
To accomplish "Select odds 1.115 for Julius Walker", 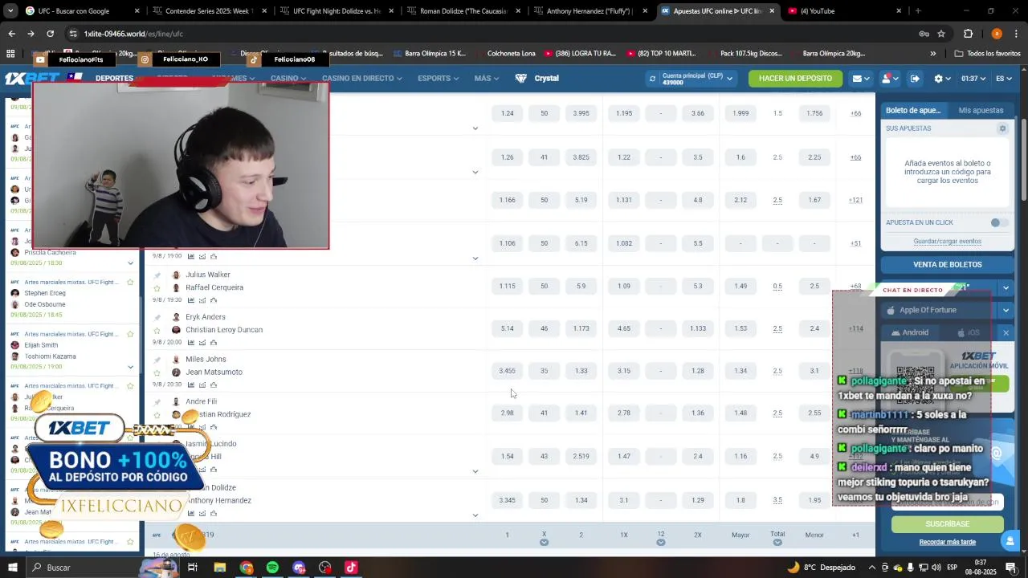I will 508,286.
